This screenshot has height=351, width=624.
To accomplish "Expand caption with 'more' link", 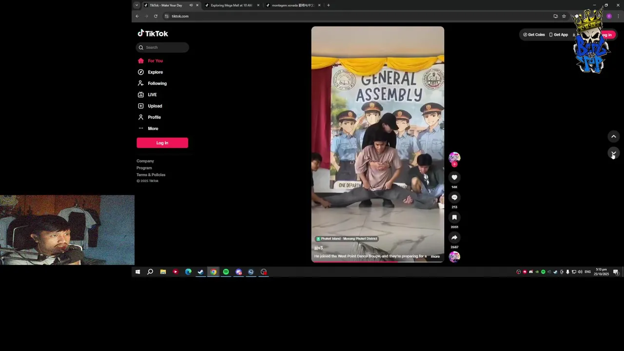I will (x=435, y=256).
